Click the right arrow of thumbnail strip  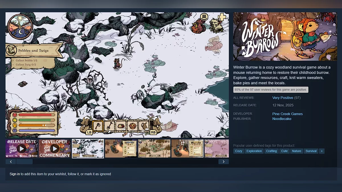click(223, 162)
